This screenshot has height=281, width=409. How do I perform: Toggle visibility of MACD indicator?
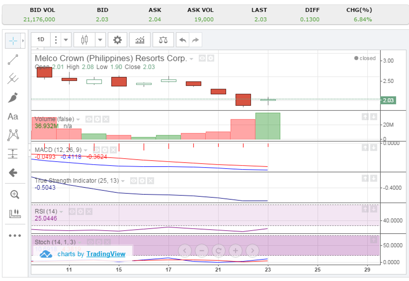click(97, 150)
